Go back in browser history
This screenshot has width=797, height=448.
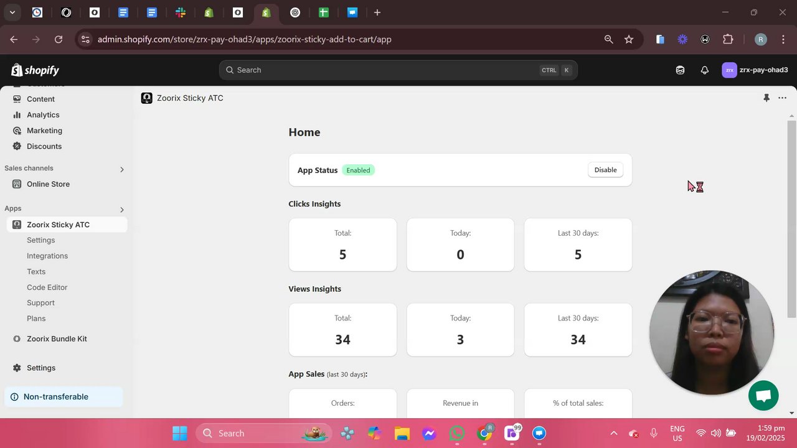(x=14, y=39)
